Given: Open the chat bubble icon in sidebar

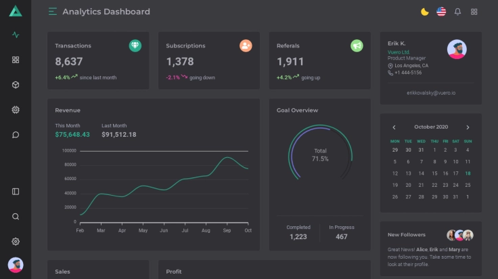Looking at the screenshot, I should click(x=16, y=135).
